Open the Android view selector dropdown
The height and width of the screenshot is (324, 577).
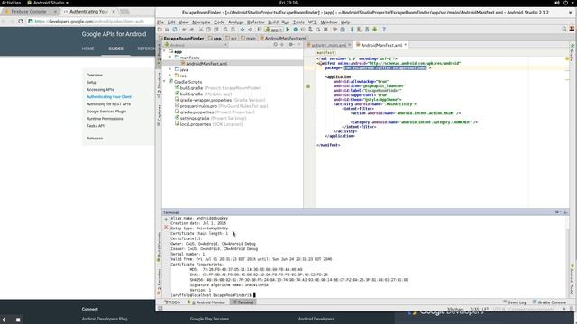point(197,45)
